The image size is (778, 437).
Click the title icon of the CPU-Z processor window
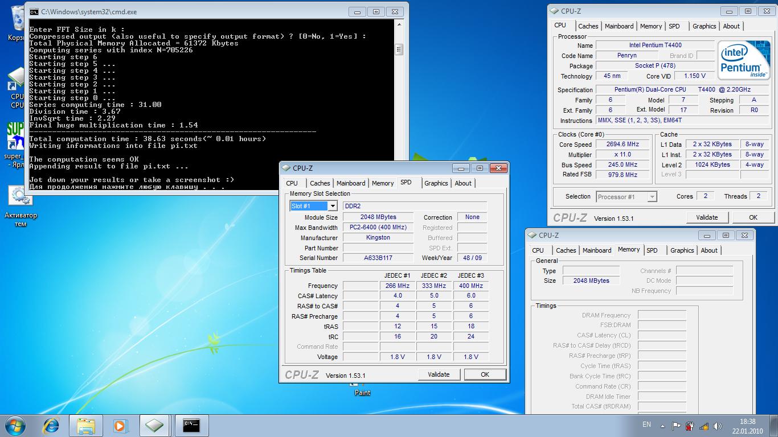click(x=555, y=11)
